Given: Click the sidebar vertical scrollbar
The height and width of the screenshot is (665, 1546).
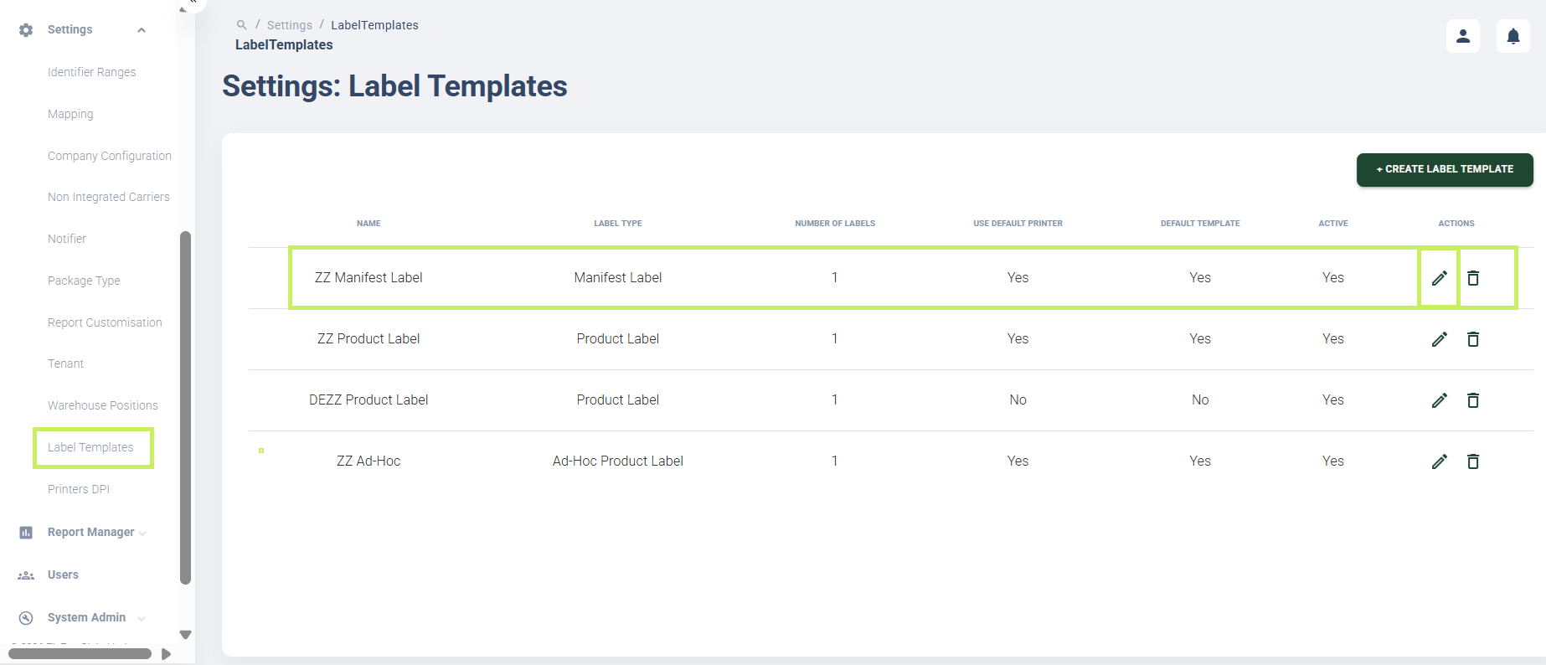Looking at the screenshot, I should (x=186, y=408).
